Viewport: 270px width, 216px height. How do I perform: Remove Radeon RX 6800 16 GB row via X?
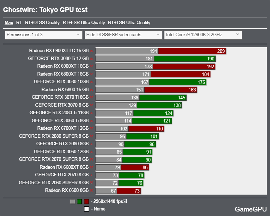point(91,90)
